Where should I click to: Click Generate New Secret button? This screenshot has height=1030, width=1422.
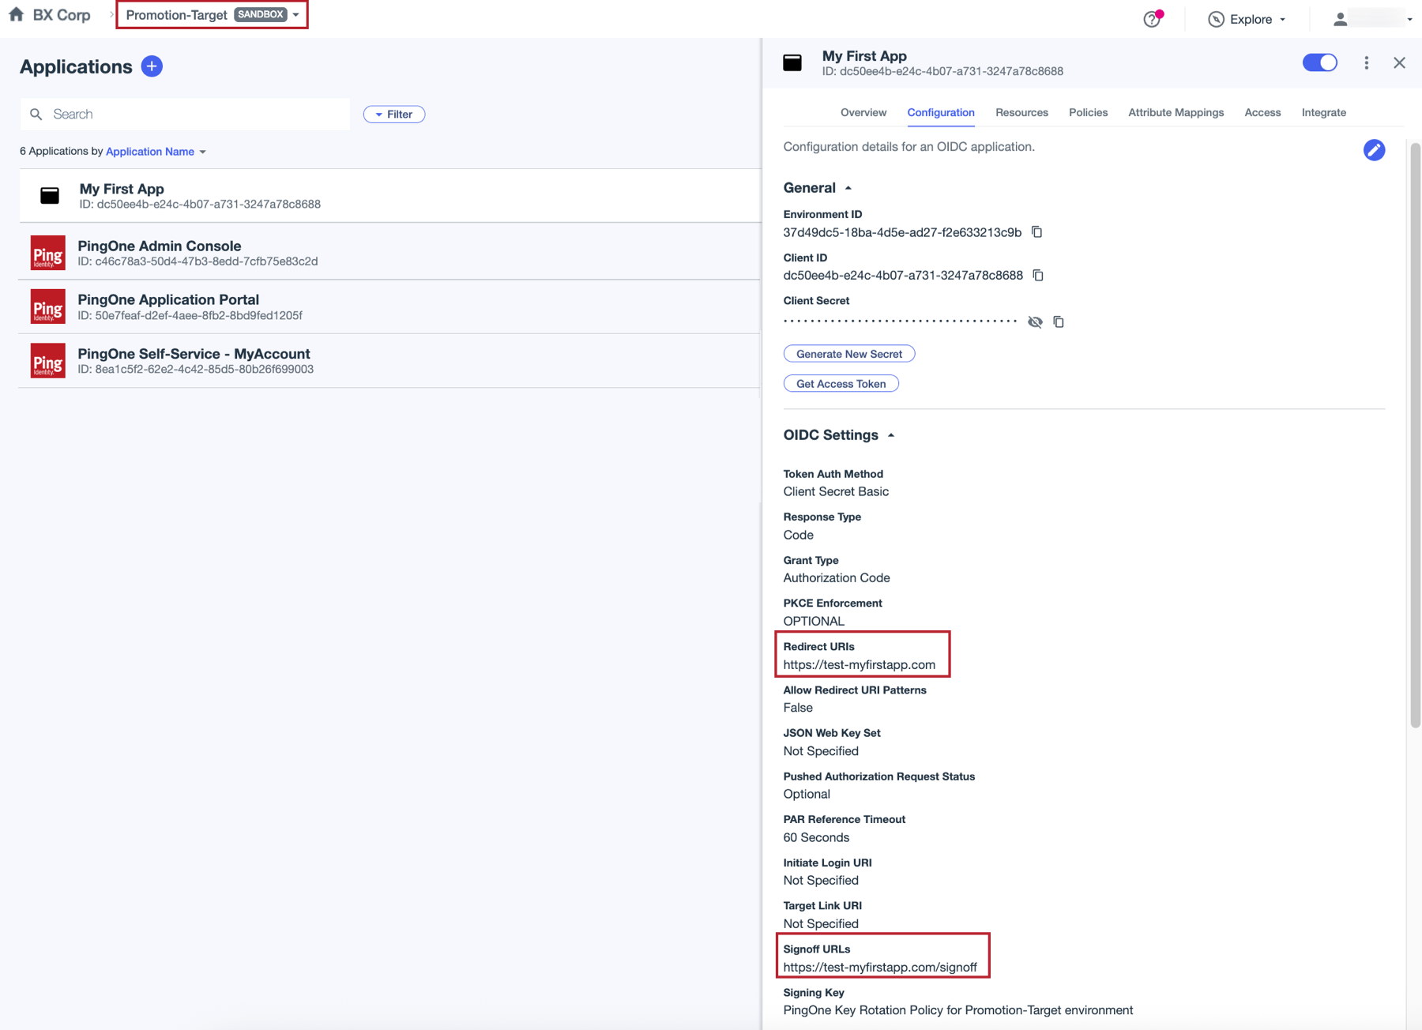click(849, 354)
